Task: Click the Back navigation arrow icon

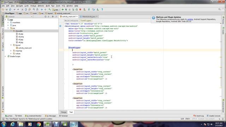Action: point(42,10)
